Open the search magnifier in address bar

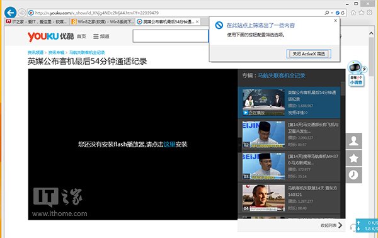[326, 13]
